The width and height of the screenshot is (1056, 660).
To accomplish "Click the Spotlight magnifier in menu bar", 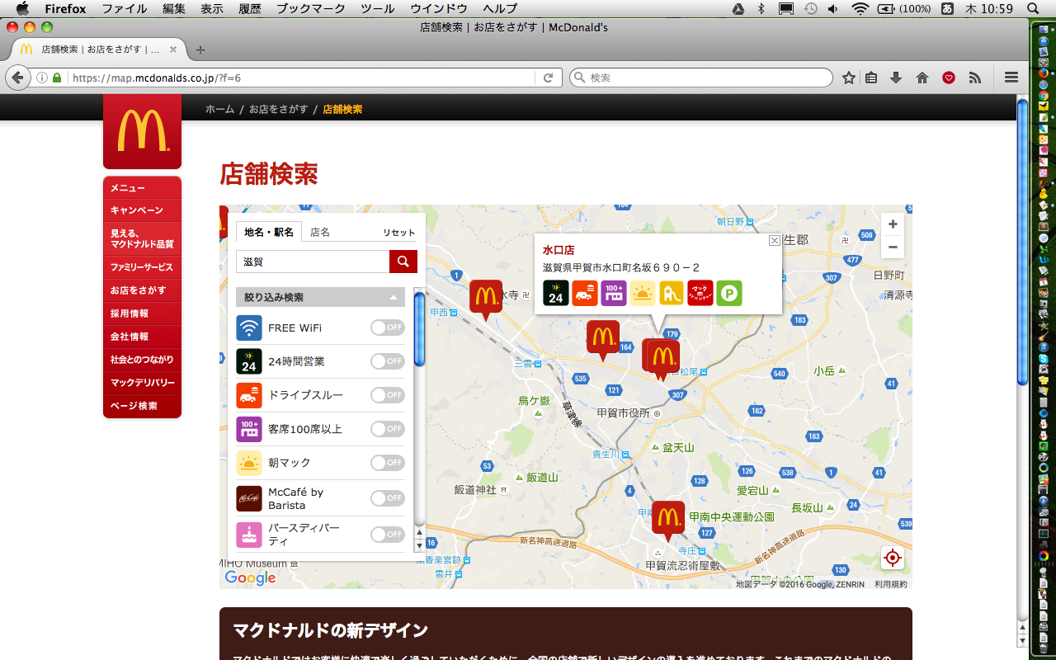I will point(1033,8).
